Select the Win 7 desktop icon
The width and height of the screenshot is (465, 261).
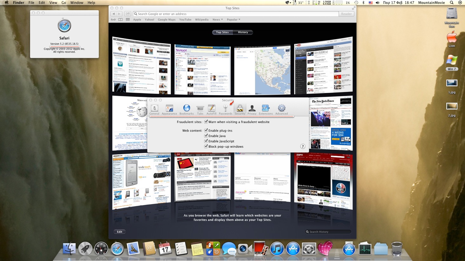pos(452,63)
